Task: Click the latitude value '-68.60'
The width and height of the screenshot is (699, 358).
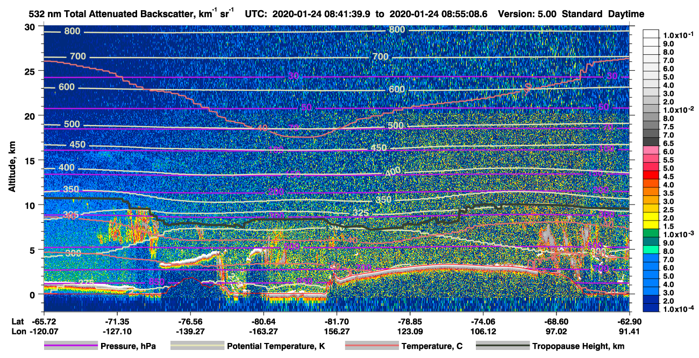Action: 557,321
